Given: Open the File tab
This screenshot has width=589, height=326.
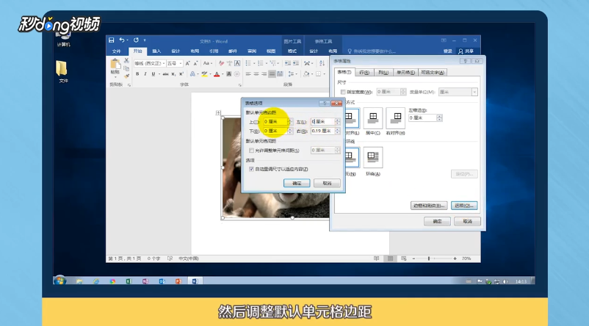Looking at the screenshot, I should click(x=117, y=51).
